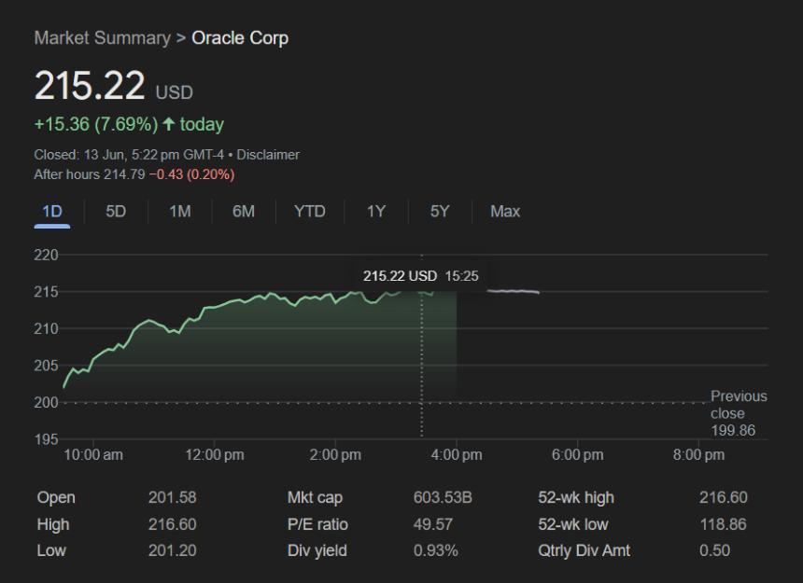803x583 pixels.
Task: Click the chart's starting point at 10:00 am
Action: tap(64, 384)
